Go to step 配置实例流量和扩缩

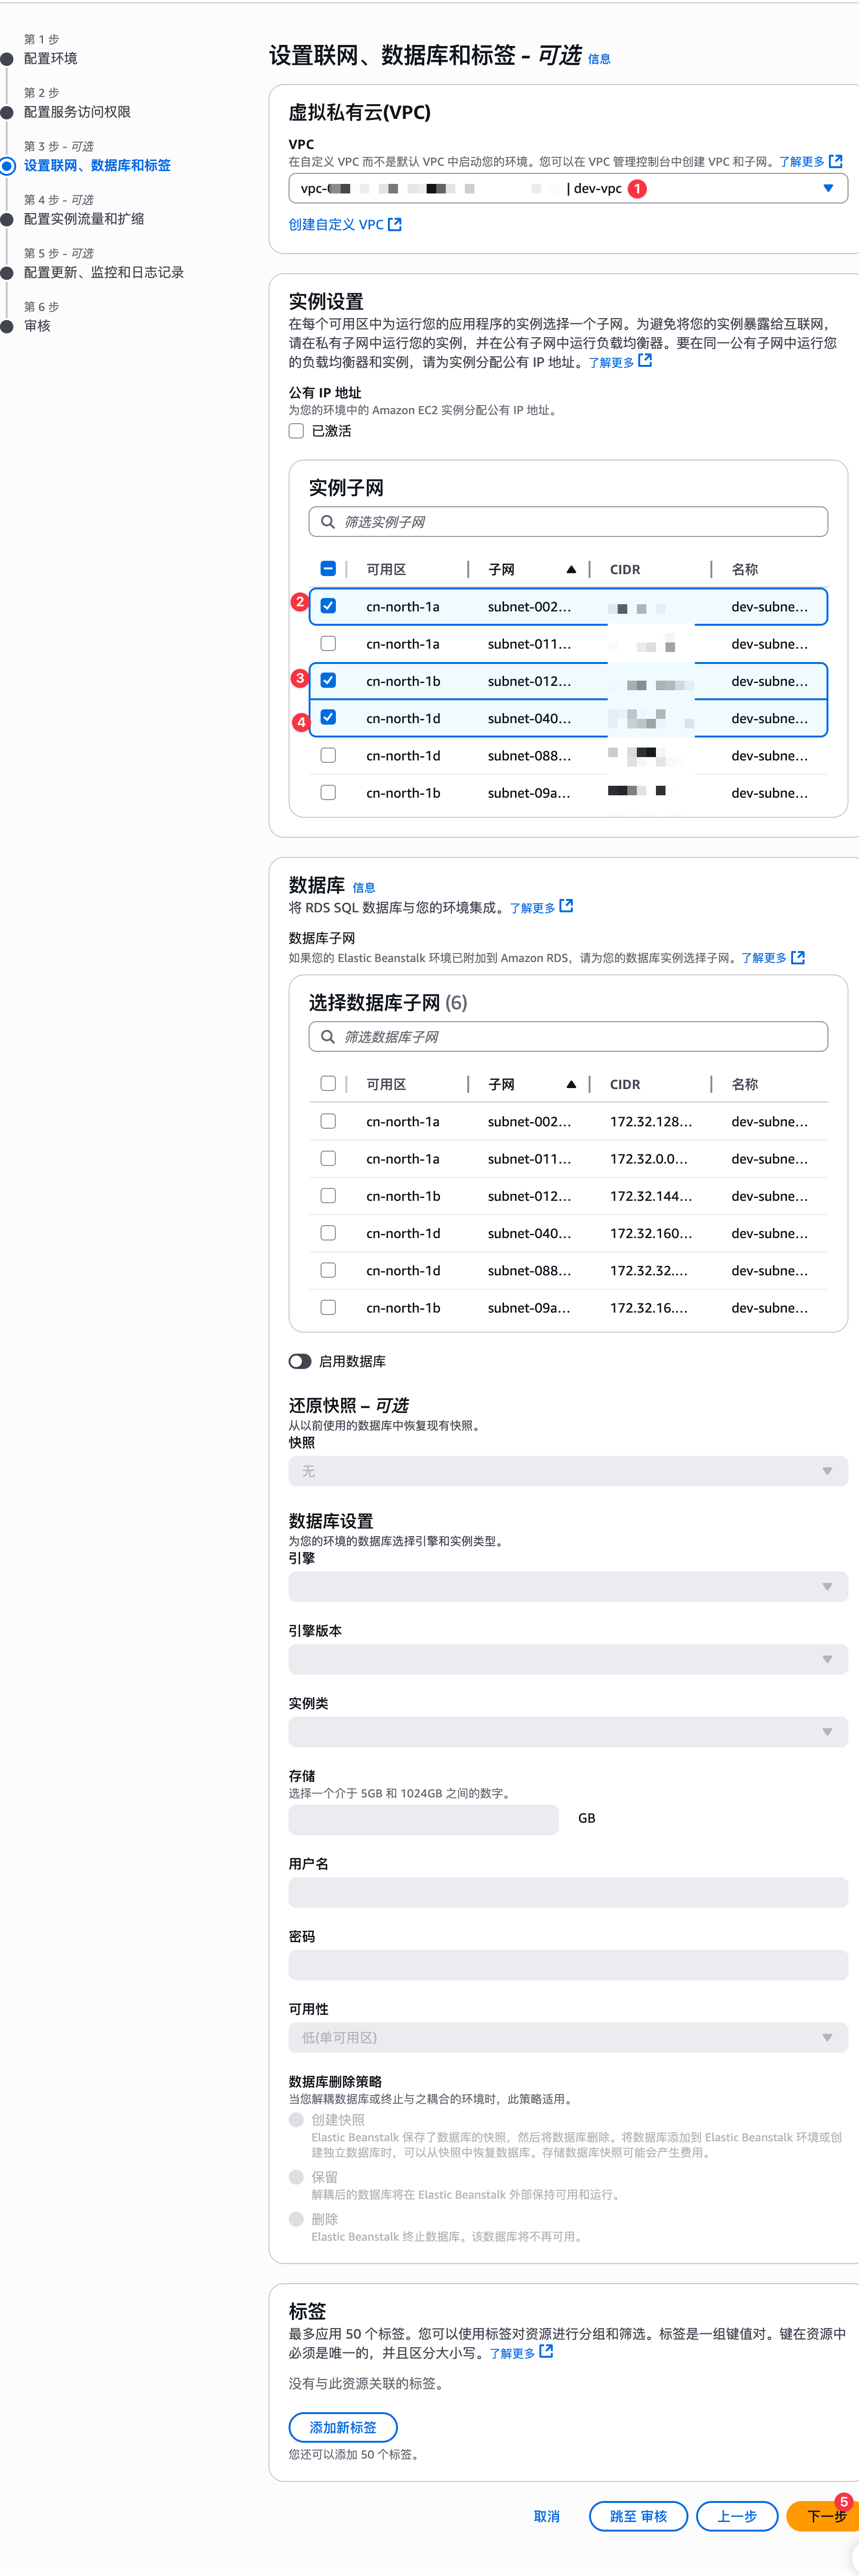click(x=84, y=219)
